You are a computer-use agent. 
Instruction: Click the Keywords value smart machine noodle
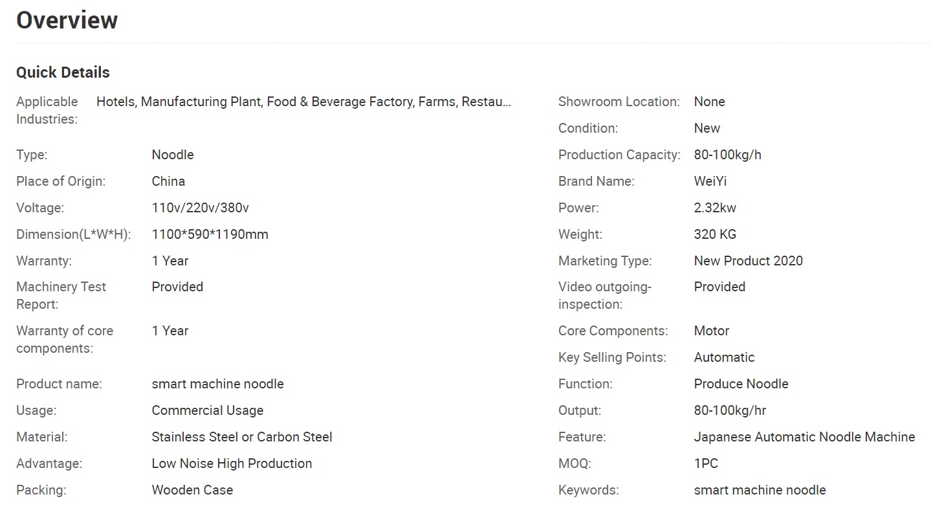point(760,490)
